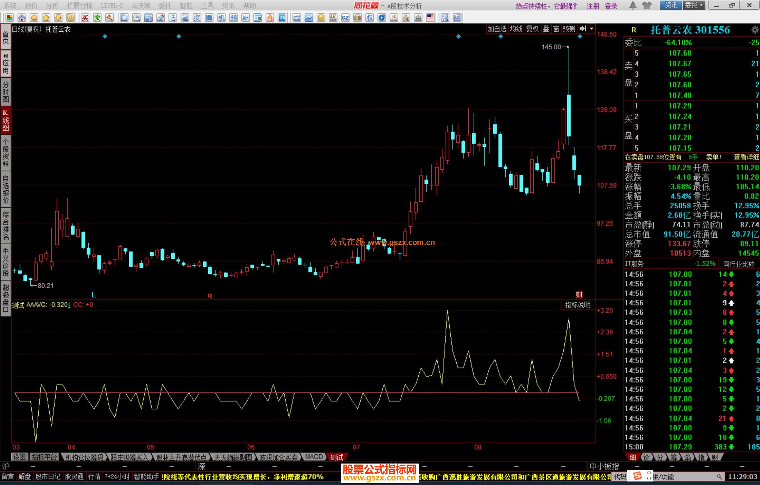Toggle 复权 price adjustment on chart

(x=532, y=29)
